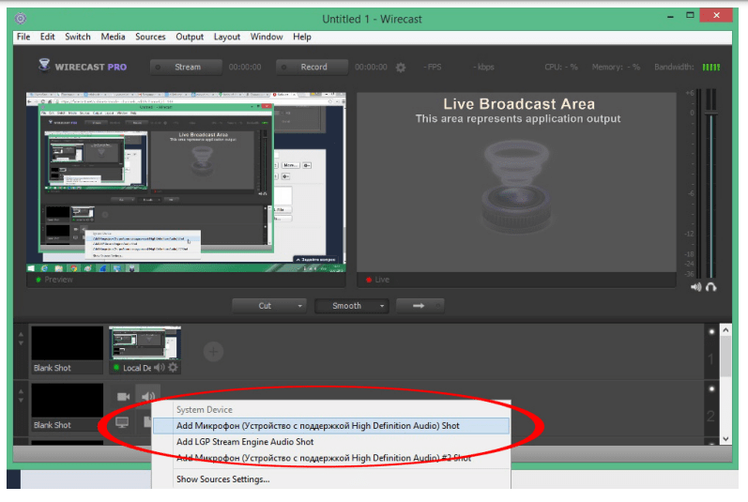Select the Local Desktop shot thumbnail
This screenshot has width=748, height=502.
point(145,343)
